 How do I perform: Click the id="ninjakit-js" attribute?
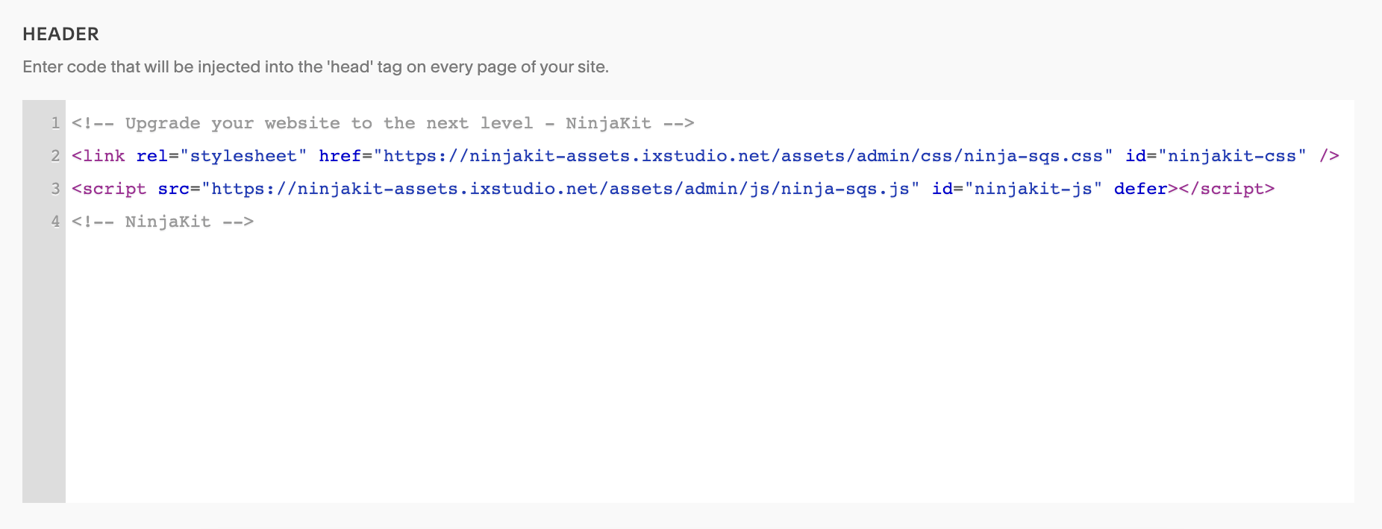click(x=1017, y=189)
